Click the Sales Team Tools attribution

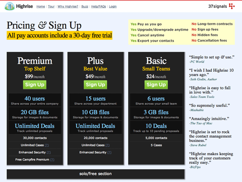point(202,97)
